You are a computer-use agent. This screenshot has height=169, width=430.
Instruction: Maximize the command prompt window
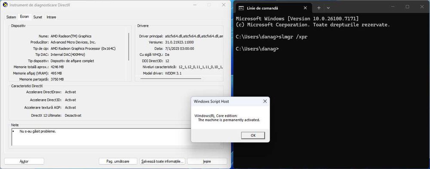click(x=408, y=7)
